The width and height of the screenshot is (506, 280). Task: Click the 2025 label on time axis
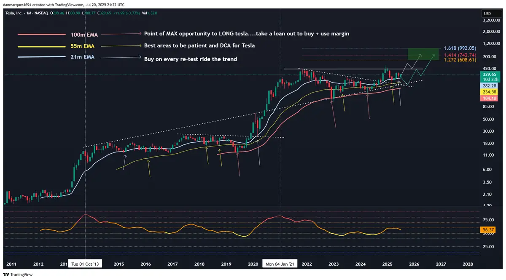pos(387,264)
